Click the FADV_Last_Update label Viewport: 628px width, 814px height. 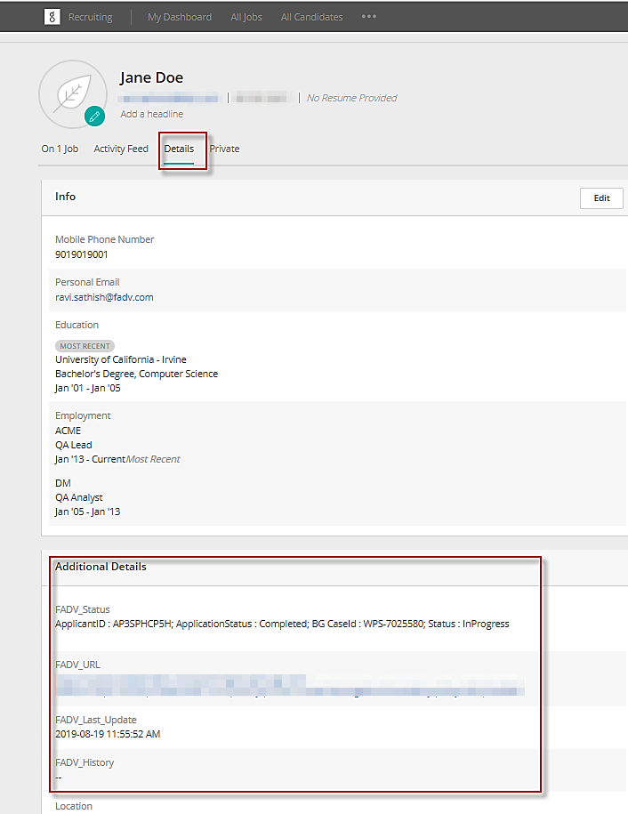click(96, 720)
